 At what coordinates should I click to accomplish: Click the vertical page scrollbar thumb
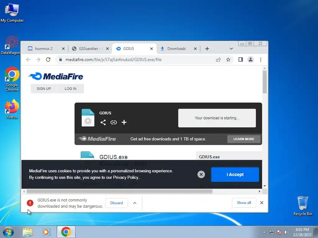[265, 82]
